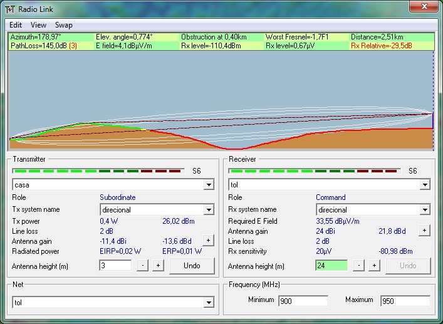Increase the receiver antenna height with plus

pos(374,266)
